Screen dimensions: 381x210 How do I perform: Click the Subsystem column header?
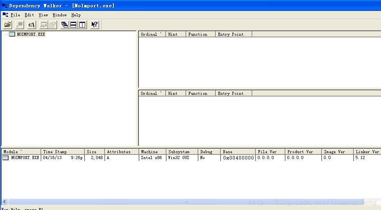click(x=182, y=152)
